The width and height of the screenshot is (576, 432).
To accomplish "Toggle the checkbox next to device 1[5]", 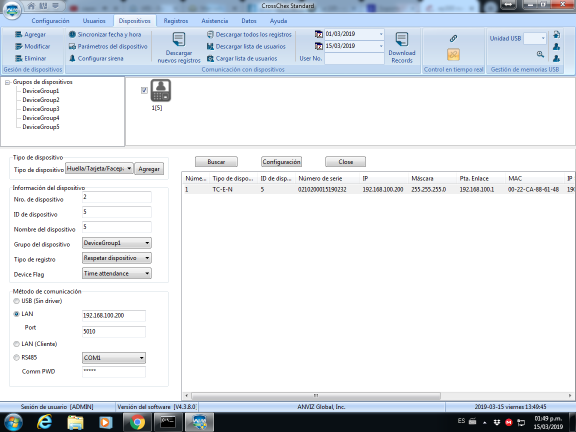I will coord(144,90).
